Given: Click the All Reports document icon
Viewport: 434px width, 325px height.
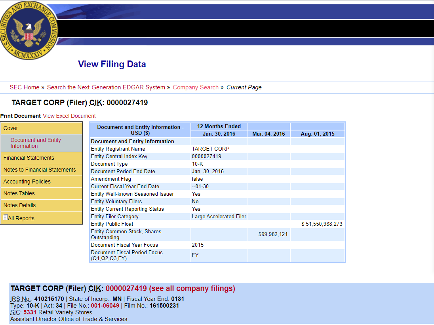Looking at the screenshot, I should [x=5, y=217].
